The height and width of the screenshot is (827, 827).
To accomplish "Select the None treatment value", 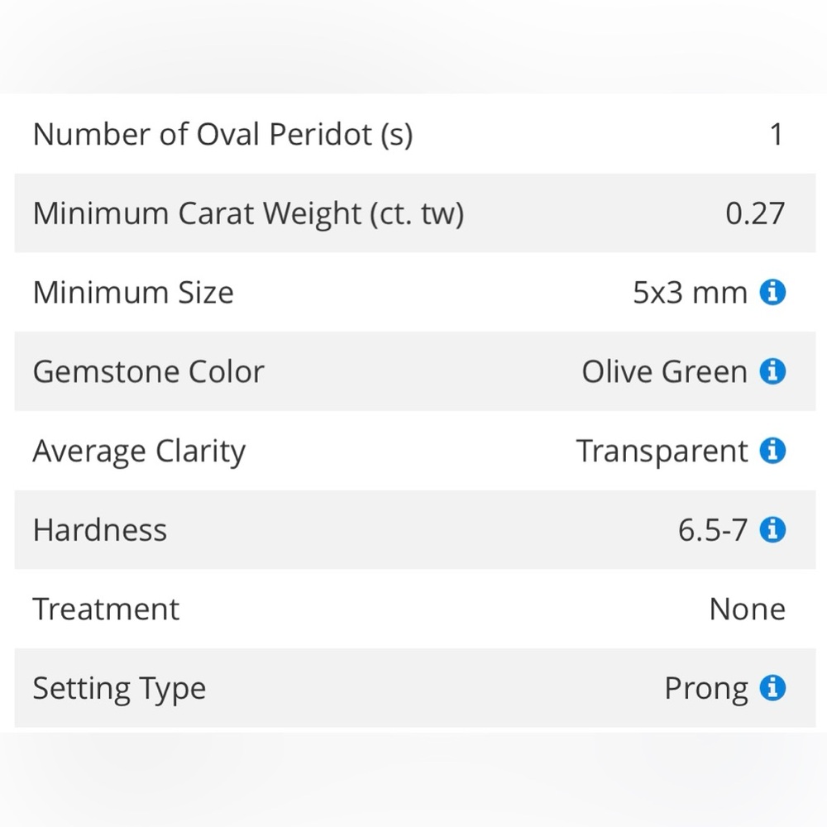I will pyautogui.click(x=748, y=609).
